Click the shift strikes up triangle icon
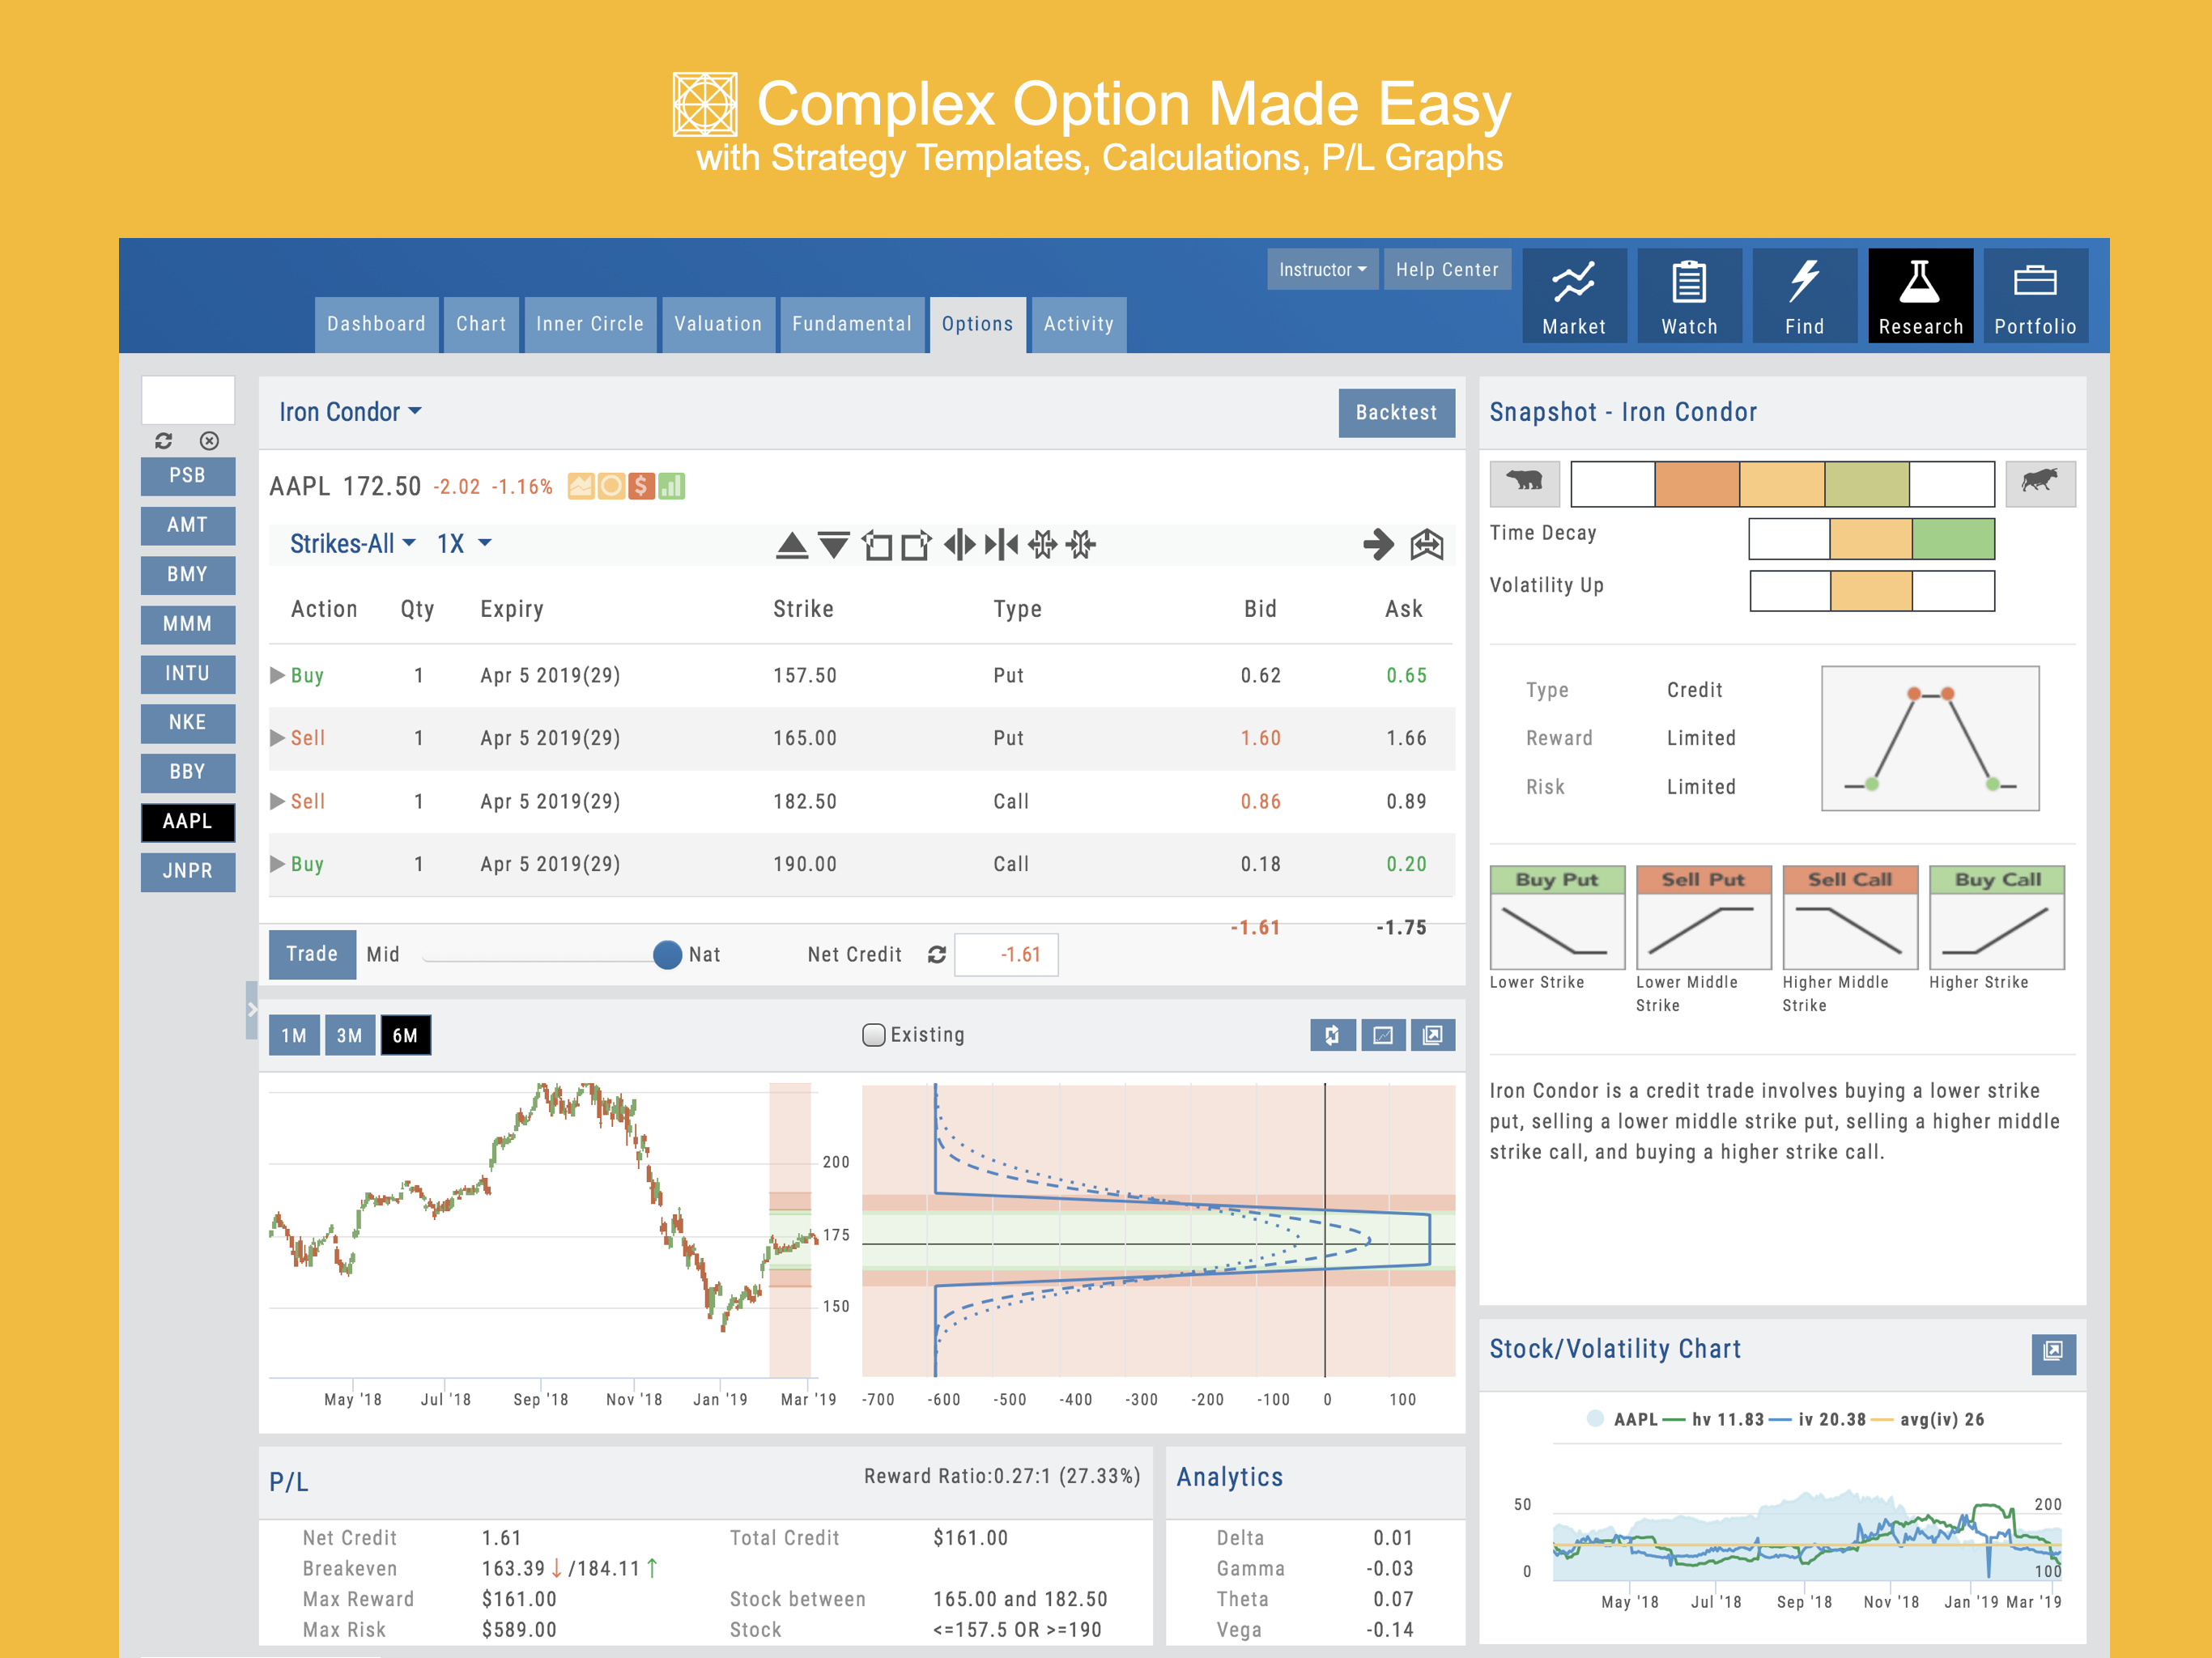2212x1658 pixels. (791, 545)
